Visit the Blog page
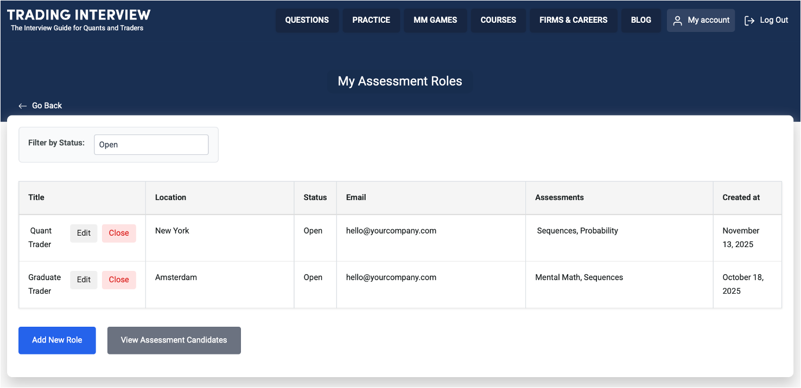This screenshot has width=801, height=388. pos(641,20)
